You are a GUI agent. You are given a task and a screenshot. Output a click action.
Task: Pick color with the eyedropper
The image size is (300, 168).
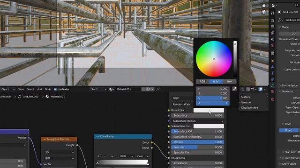tap(234, 89)
